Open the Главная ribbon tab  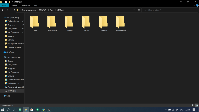pos(14,5)
